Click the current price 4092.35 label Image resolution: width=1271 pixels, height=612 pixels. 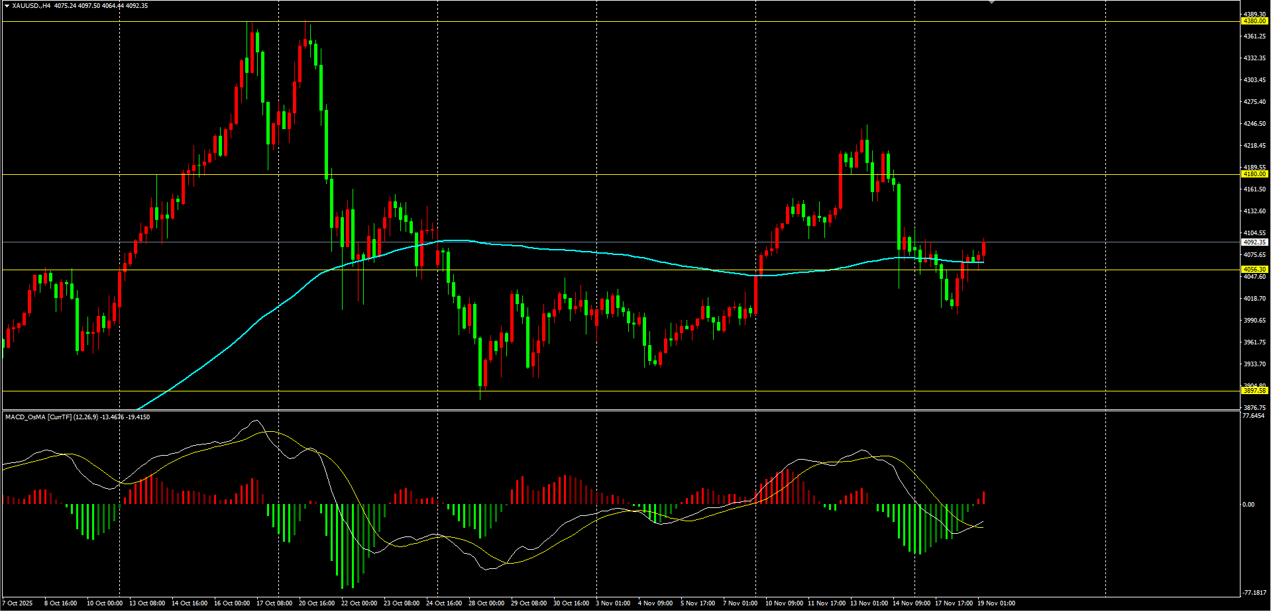pyautogui.click(x=1254, y=242)
